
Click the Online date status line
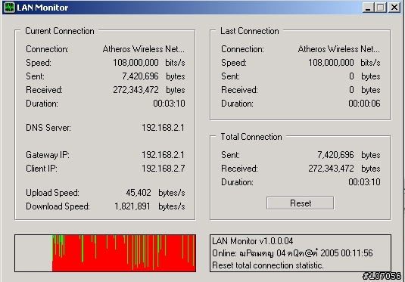click(x=292, y=253)
